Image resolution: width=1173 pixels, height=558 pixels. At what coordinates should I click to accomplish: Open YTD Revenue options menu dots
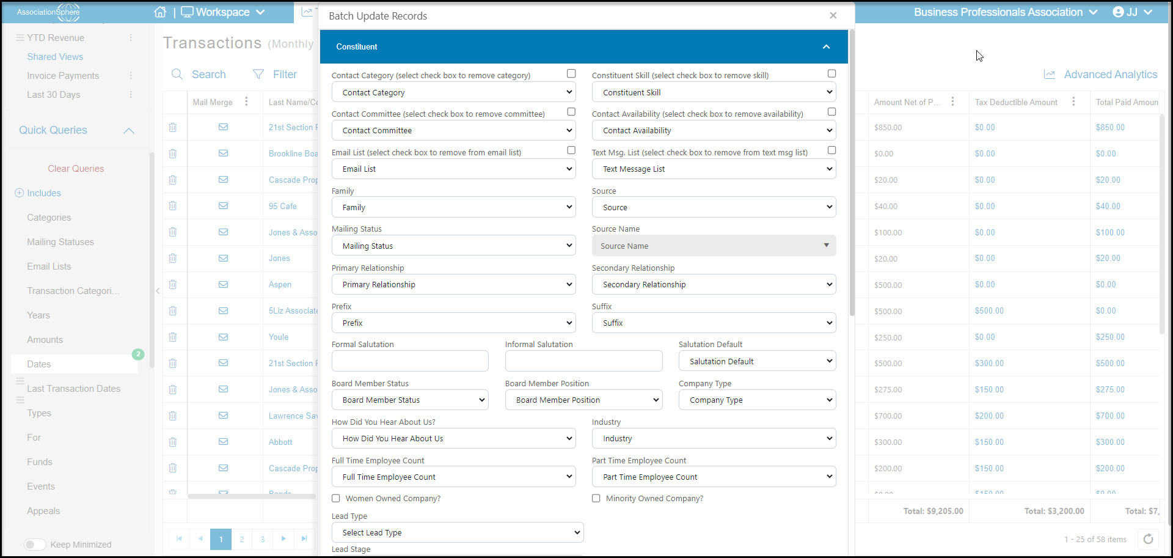coord(131,38)
